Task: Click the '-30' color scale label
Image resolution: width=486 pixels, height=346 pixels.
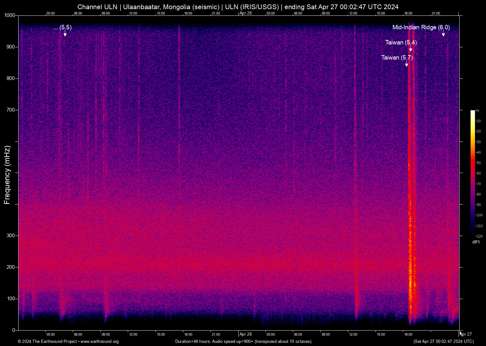Action: 478,142
